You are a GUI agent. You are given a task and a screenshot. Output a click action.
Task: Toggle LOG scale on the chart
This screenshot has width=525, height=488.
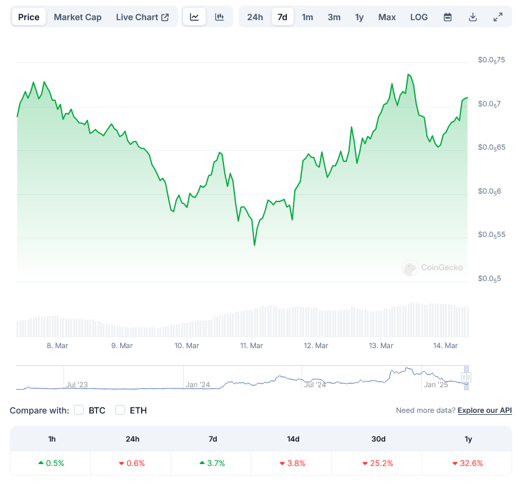(x=419, y=17)
